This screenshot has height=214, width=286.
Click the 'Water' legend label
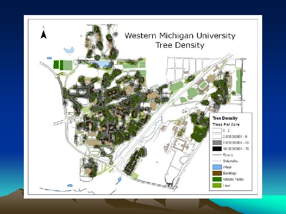point(227,167)
